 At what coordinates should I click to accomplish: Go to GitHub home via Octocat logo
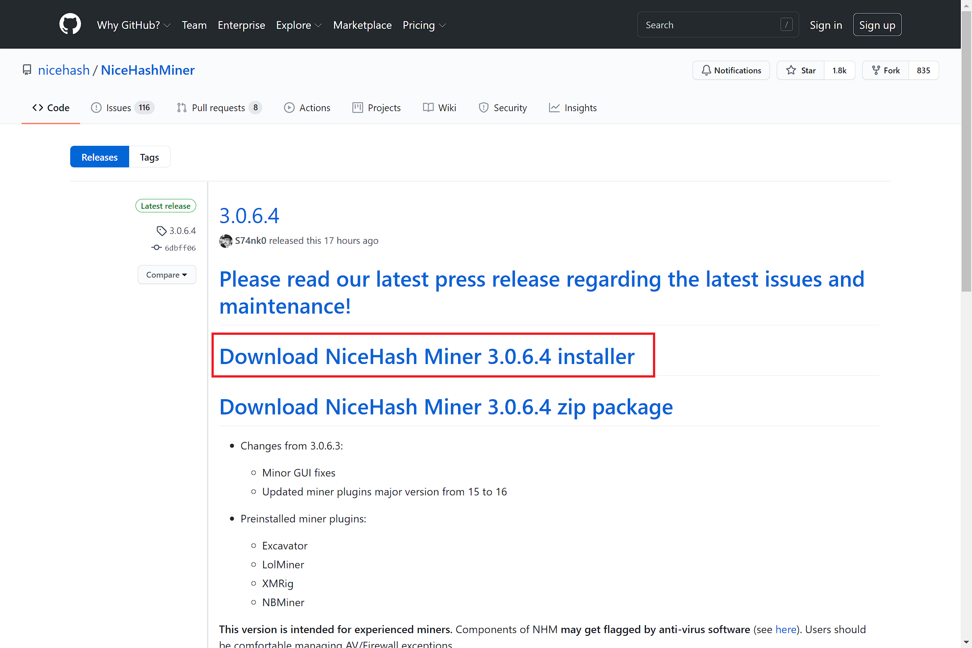tap(70, 24)
